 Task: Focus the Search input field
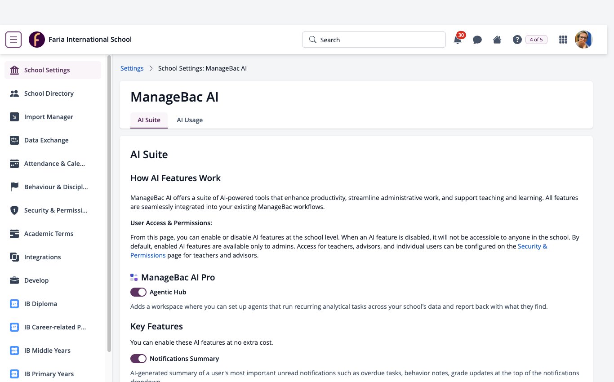pyautogui.click(x=374, y=40)
